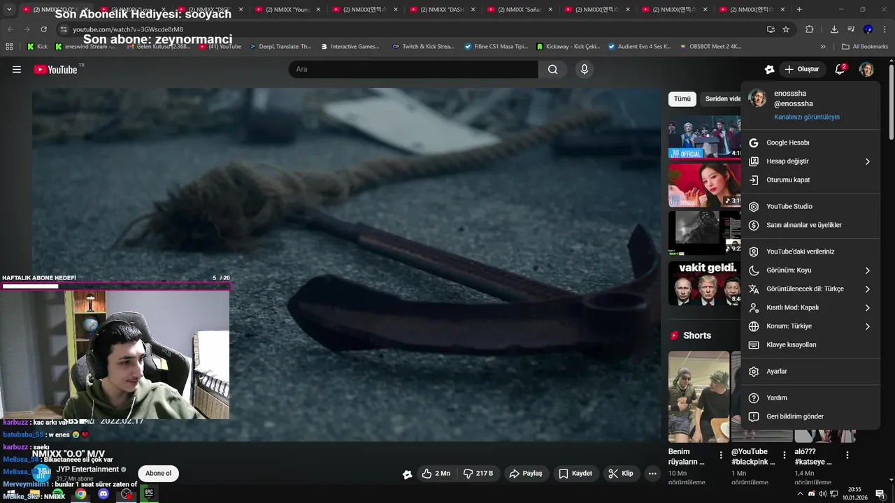The image size is (895, 503).
Task: Start voice search with the microphone icon
Action: (585, 69)
